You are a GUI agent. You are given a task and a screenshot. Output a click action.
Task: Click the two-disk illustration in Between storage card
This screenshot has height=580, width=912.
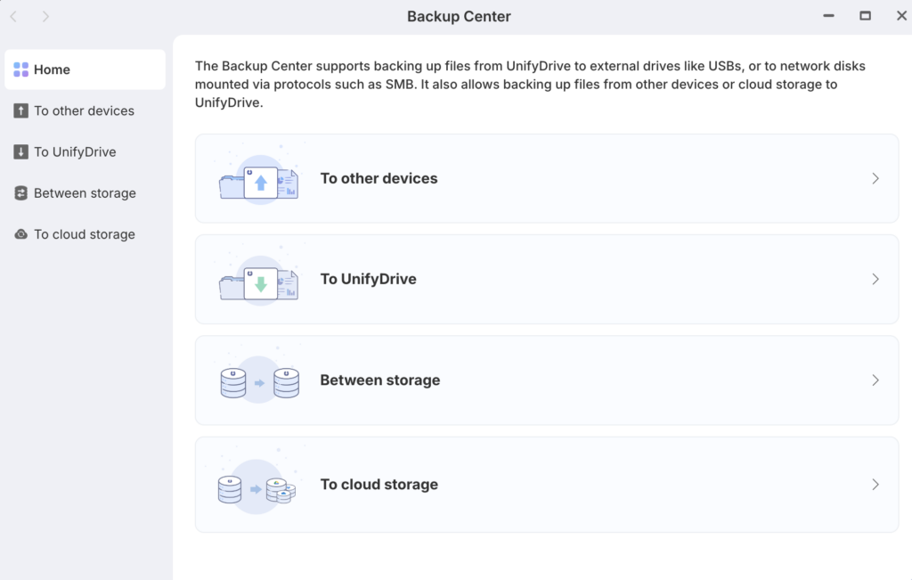(258, 381)
